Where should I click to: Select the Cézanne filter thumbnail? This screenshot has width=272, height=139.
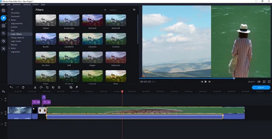[92, 39]
